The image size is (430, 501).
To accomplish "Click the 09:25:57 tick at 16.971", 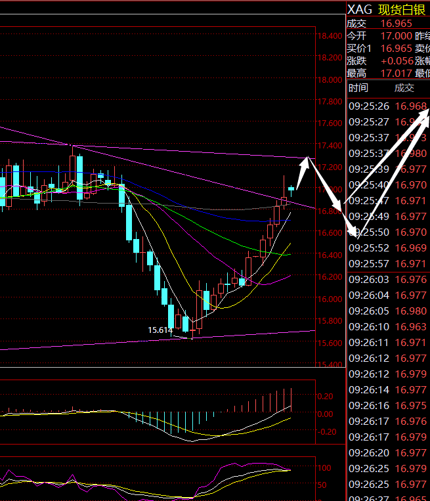I will point(388,263).
